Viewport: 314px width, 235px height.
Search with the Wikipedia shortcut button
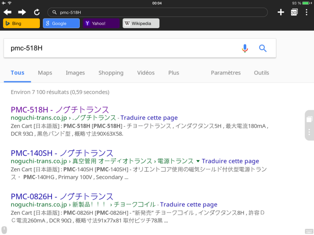(141, 23)
